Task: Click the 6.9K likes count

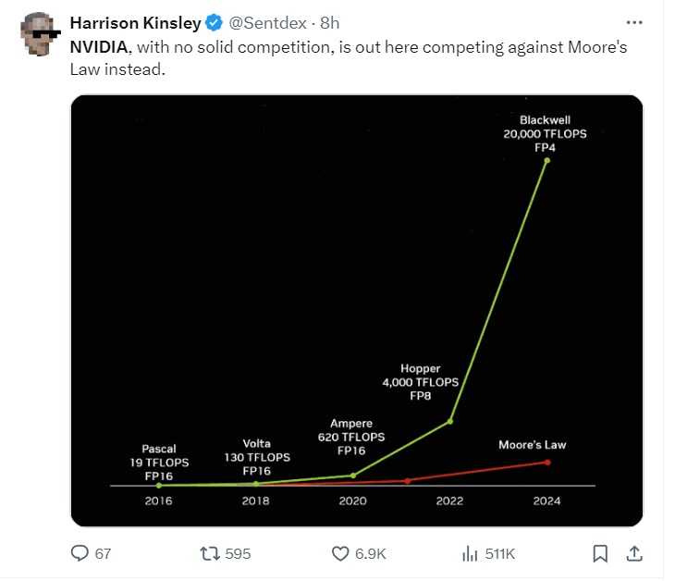Action: click(x=370, y=553)
